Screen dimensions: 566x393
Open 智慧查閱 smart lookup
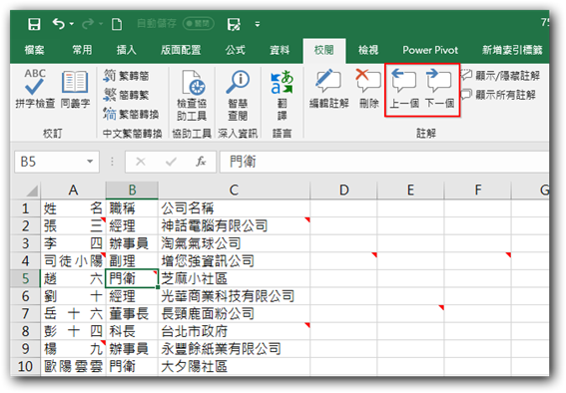238,95
